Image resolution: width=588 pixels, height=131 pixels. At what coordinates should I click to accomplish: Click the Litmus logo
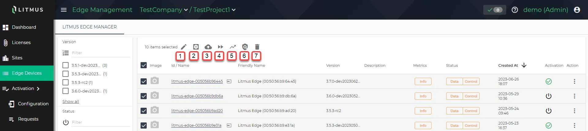(28, 10)
